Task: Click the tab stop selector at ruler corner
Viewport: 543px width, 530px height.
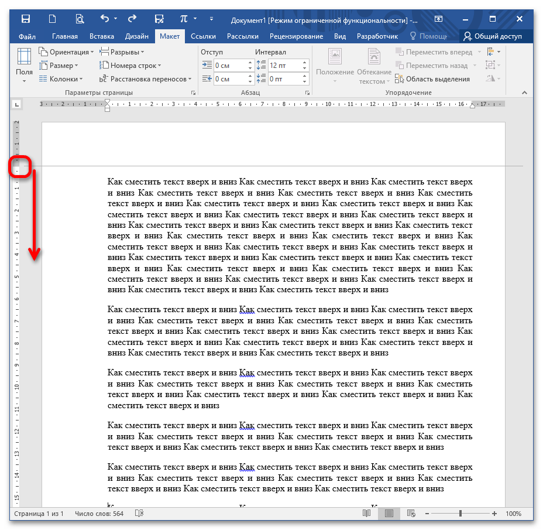Action: tap(17, 104)
